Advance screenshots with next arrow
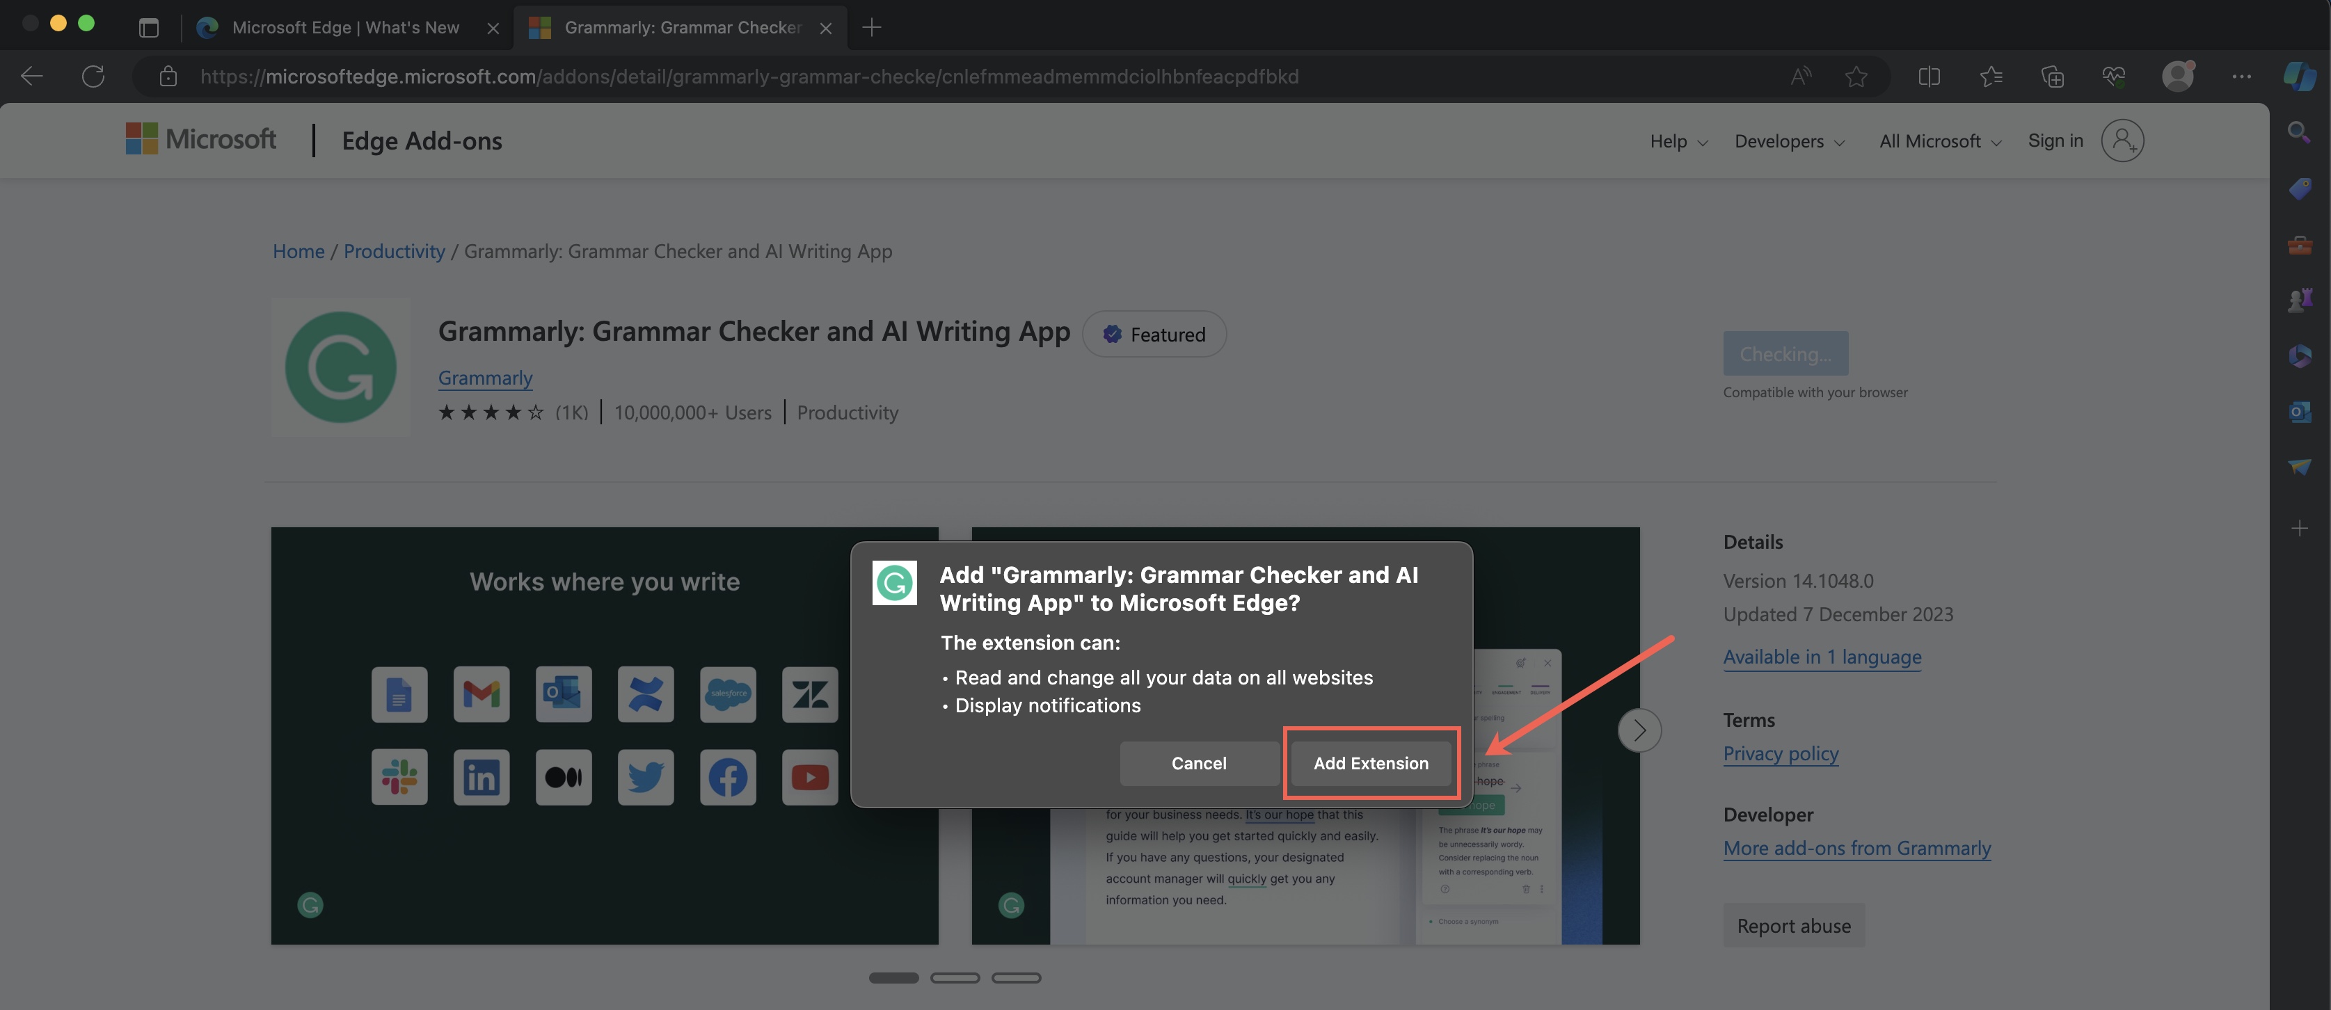Screen dimensions: 2331x1010 1639,730
